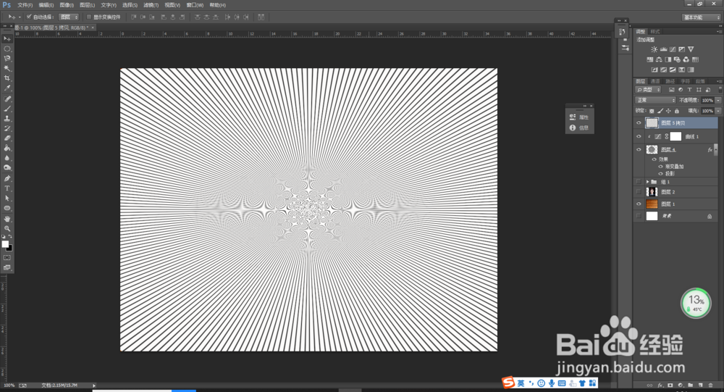Open the Move tool preset picker arrow
This screenshot has width=724, height=392.
pos(20,17)
